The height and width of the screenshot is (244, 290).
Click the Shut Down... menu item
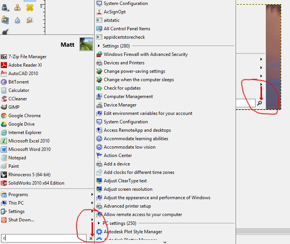(21, 220)
